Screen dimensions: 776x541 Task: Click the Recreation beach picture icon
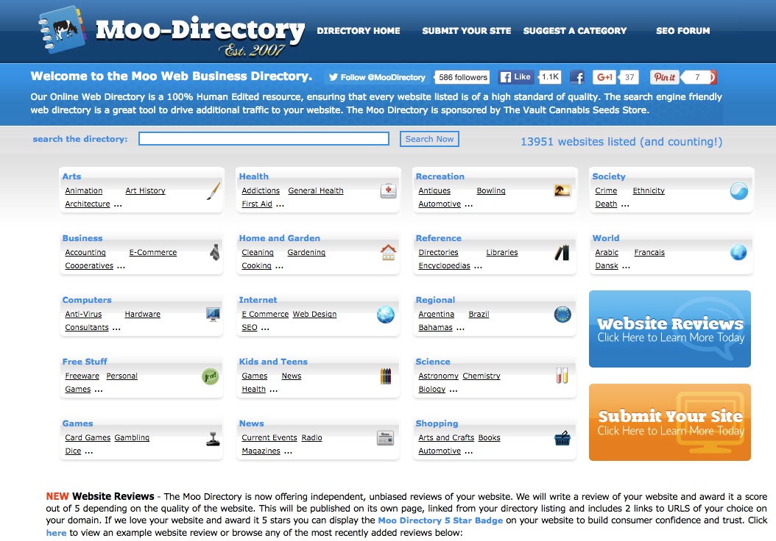point(562,190)
